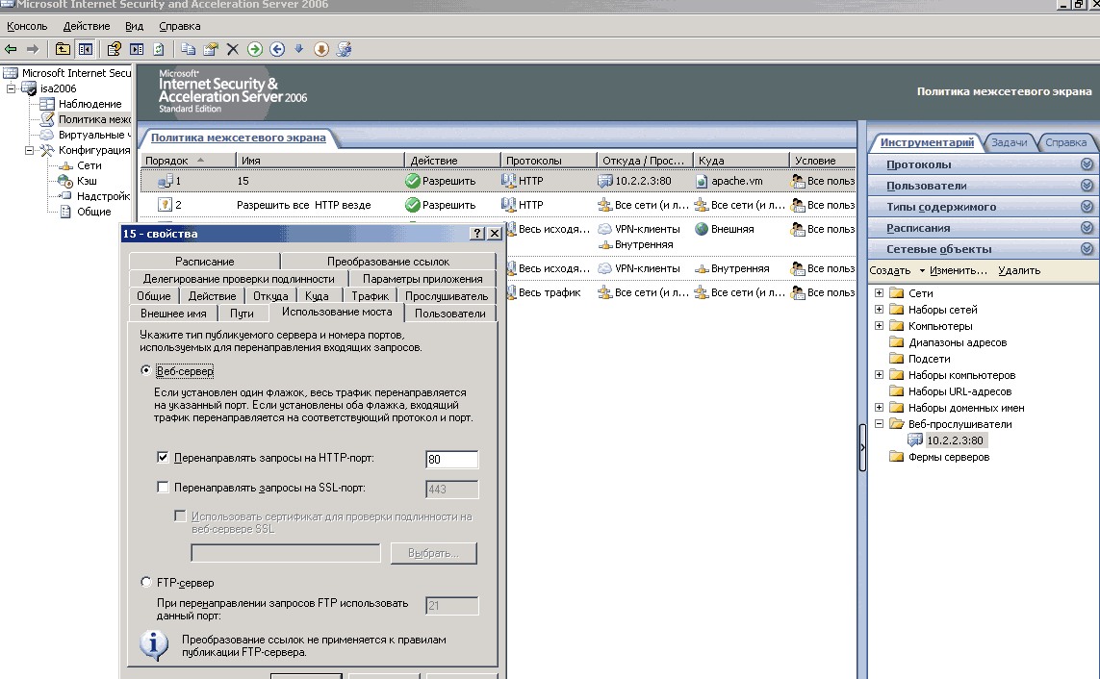This screenshot has height=679, width=1100.
Task: Open the Пути tab in dialog
Action: pos(242,314)
